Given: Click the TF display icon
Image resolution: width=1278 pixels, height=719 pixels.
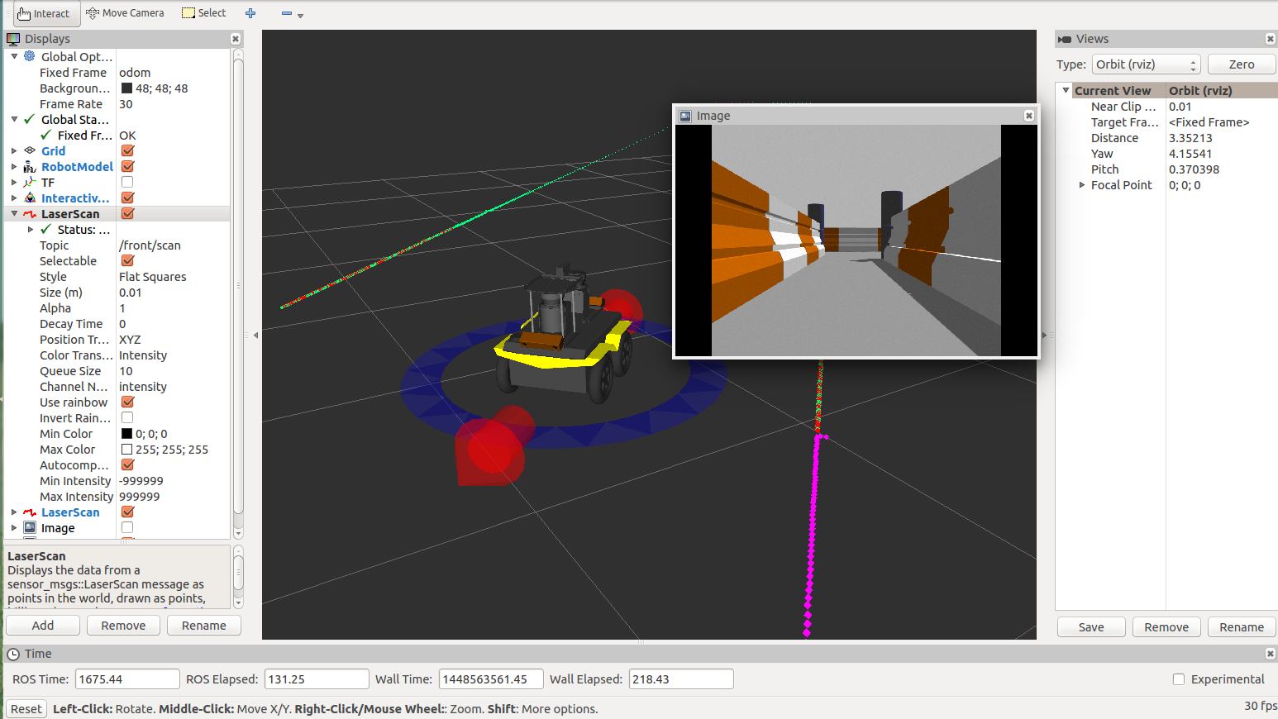Looking at the screenshot, I should tap(30, 183).
